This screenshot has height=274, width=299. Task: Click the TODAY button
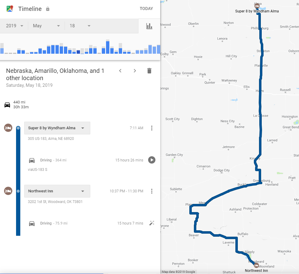(x=146, y=8)
